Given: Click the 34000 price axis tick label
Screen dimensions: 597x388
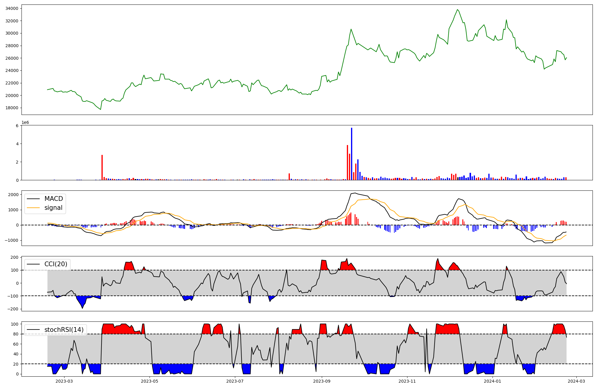Looking at the screenshot, I should point(12,8).
